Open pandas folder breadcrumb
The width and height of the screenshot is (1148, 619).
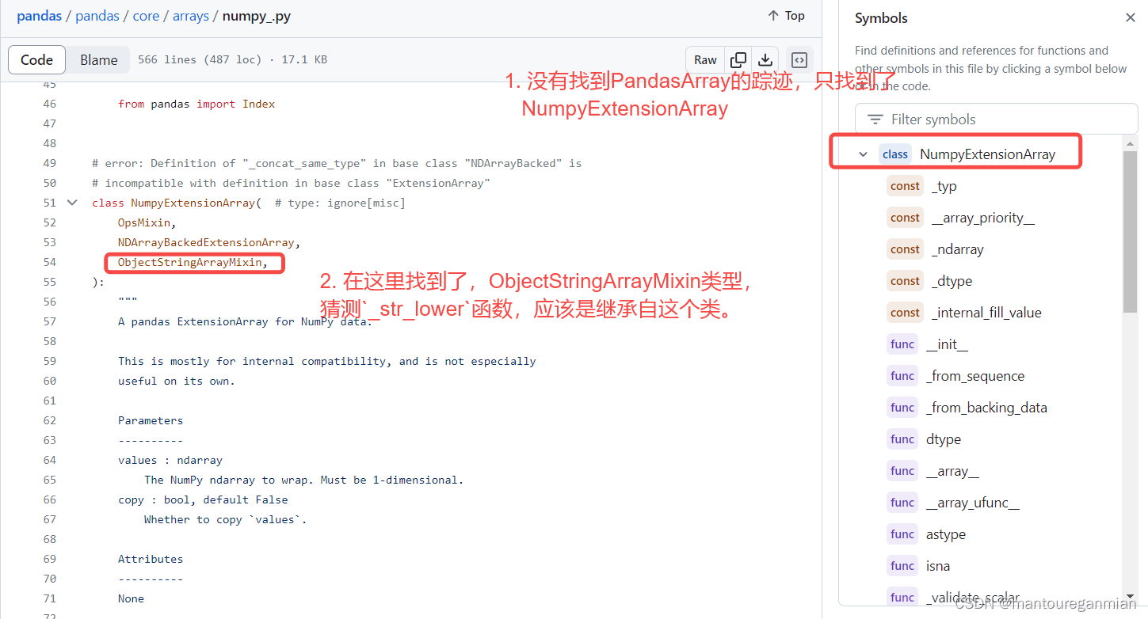click(97, 16)
